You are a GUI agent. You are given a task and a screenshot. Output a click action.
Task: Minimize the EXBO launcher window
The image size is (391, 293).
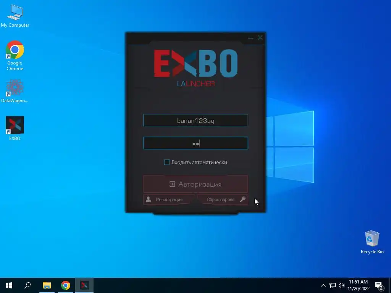click(x=250, y=38)
